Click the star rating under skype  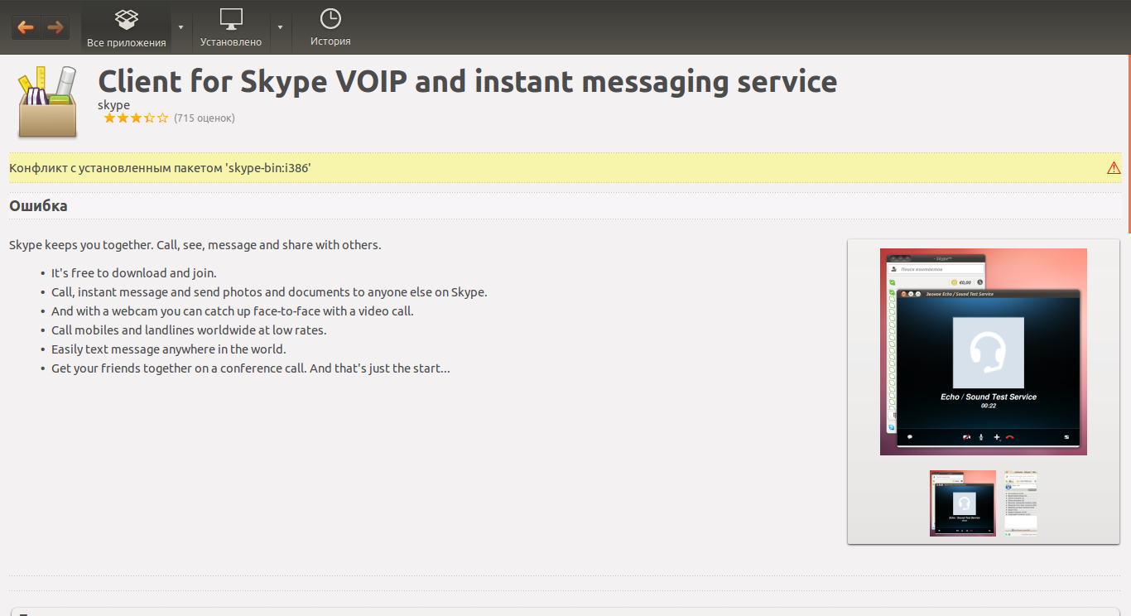click(136, 118)
